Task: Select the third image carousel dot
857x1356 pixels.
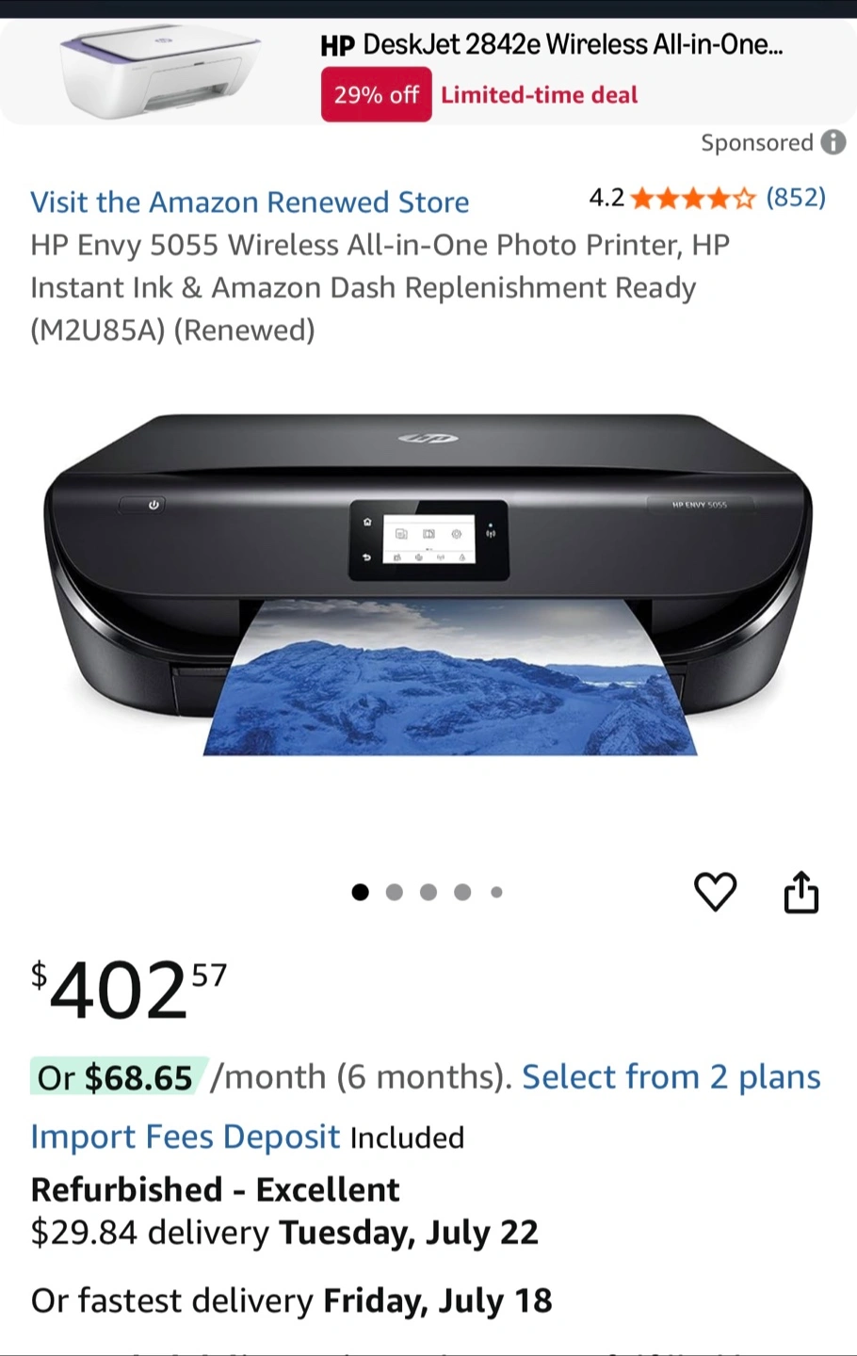Action: click(x=428, y=892)
